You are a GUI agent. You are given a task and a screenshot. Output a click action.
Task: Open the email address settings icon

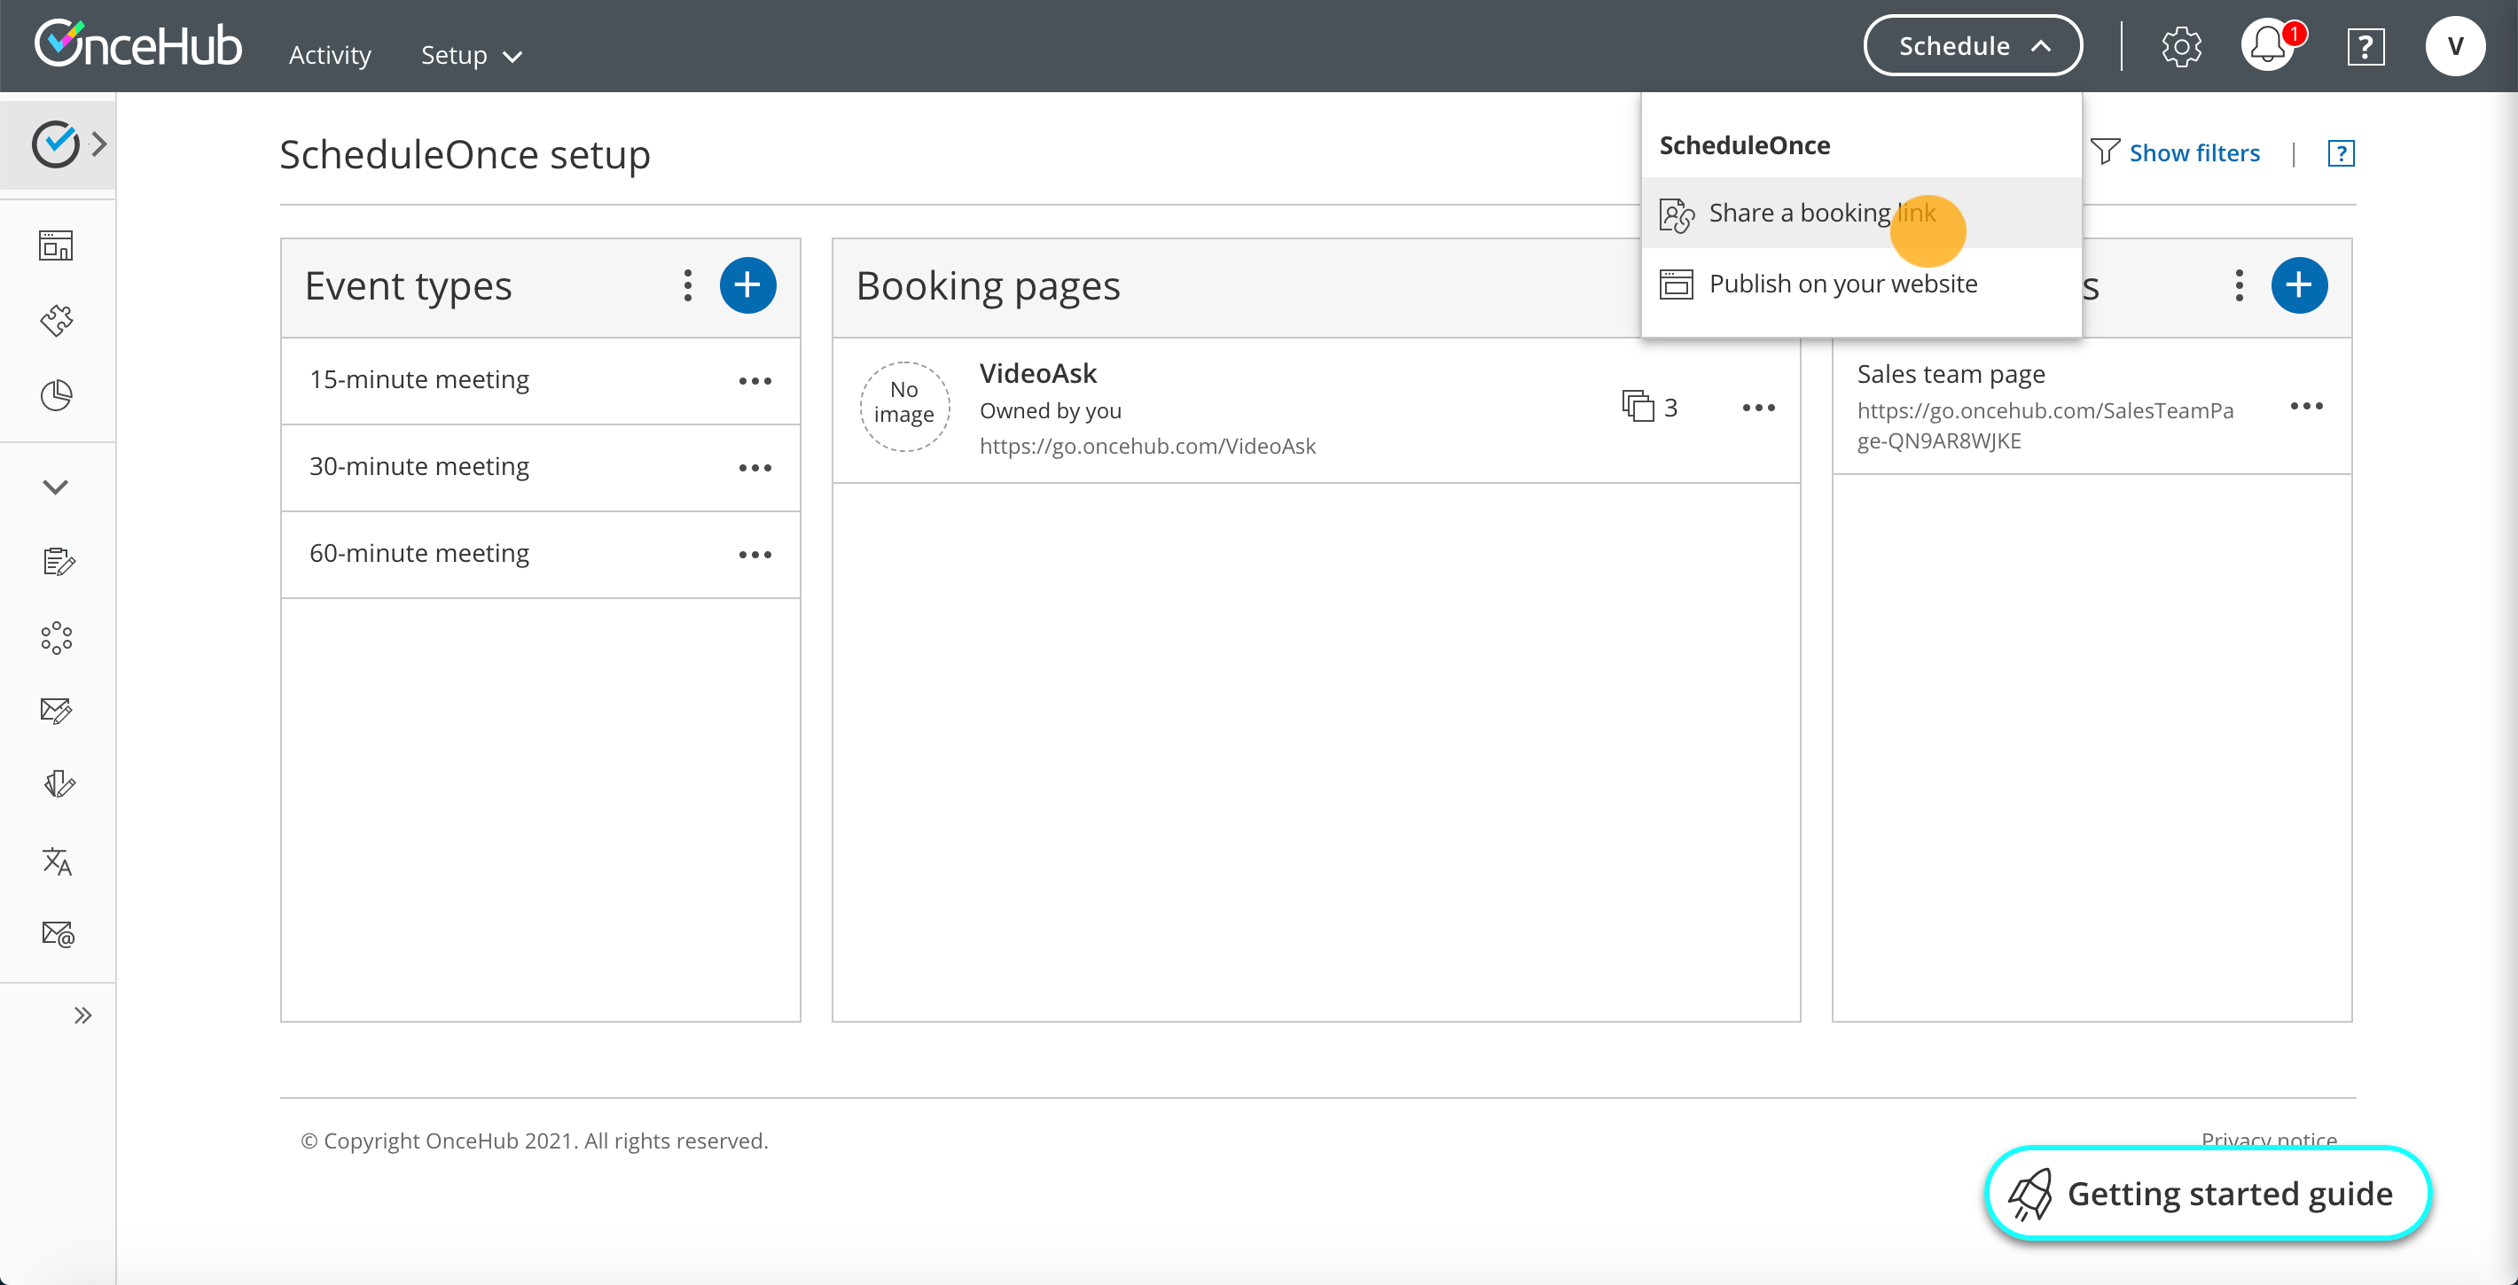pyautogui.click(x=58, y=935)
